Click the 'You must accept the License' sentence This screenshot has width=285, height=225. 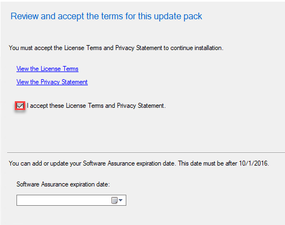116,48
